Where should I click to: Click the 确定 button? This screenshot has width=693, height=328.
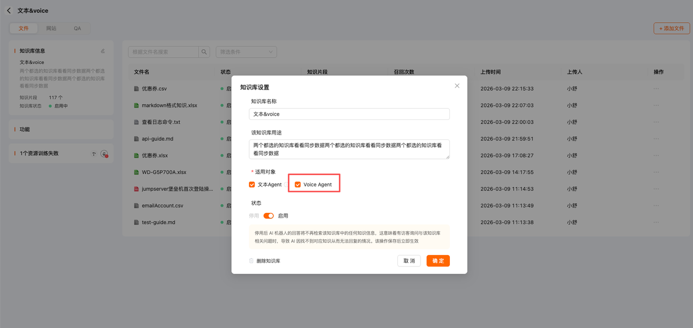tap(438, 261)
